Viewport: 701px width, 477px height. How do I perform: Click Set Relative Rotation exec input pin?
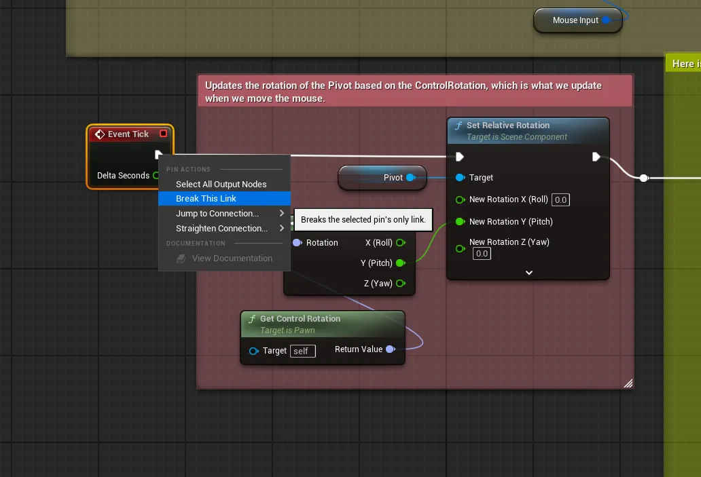(460, 157)
